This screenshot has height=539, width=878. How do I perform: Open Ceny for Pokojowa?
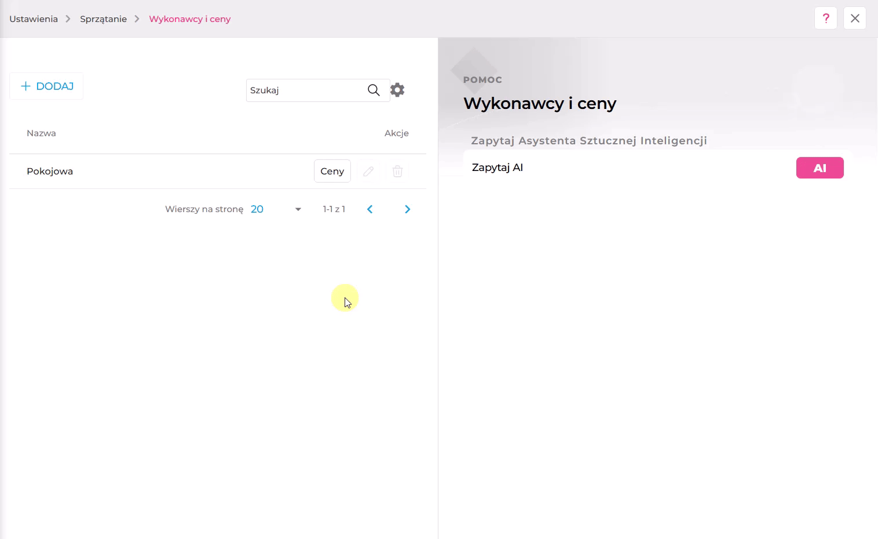pos(332,171)
